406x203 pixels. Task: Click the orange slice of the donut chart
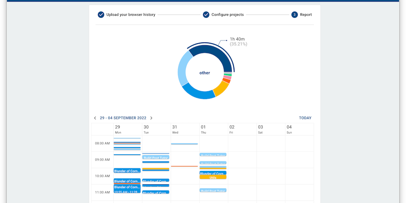pyautogui.click(x=226, y=81)
